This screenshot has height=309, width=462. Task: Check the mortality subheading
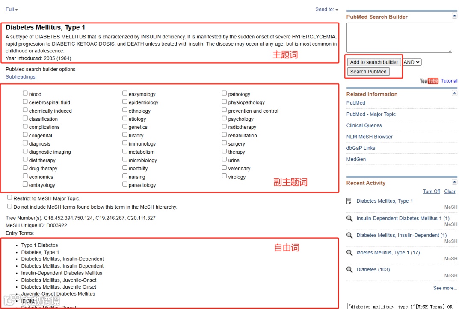[x=124, y=168]
